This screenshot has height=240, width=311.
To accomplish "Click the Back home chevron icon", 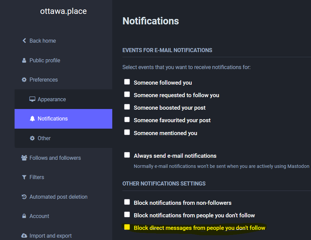I will [x=24, y=41].
